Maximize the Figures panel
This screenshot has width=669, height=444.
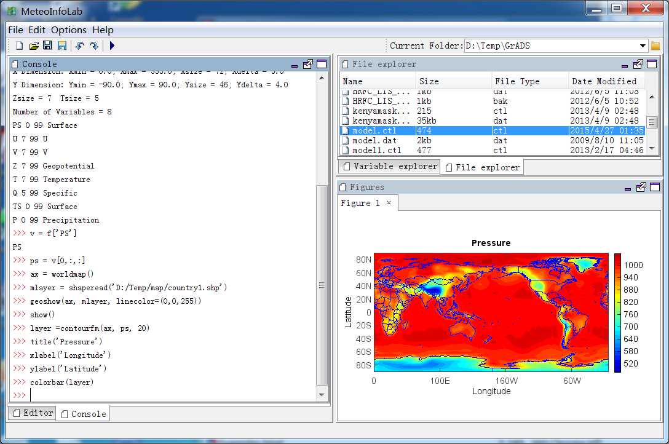pyautogui.click(x=655, y=187)
